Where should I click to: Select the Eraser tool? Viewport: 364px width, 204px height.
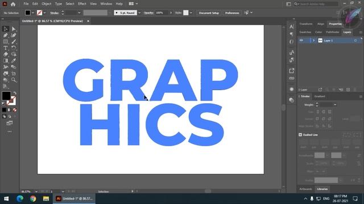pos(6,54)
